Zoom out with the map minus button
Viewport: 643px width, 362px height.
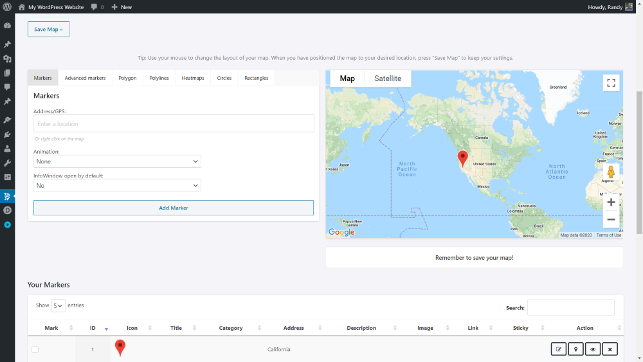tap(611, 219)
